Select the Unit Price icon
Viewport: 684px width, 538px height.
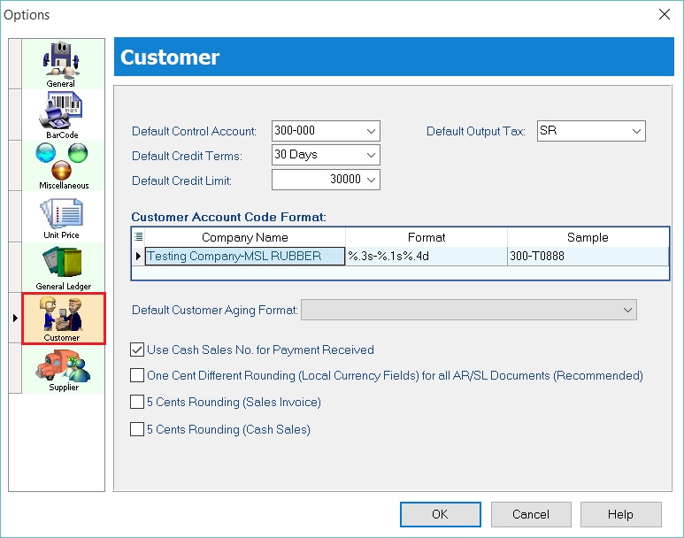coord(62,217)
